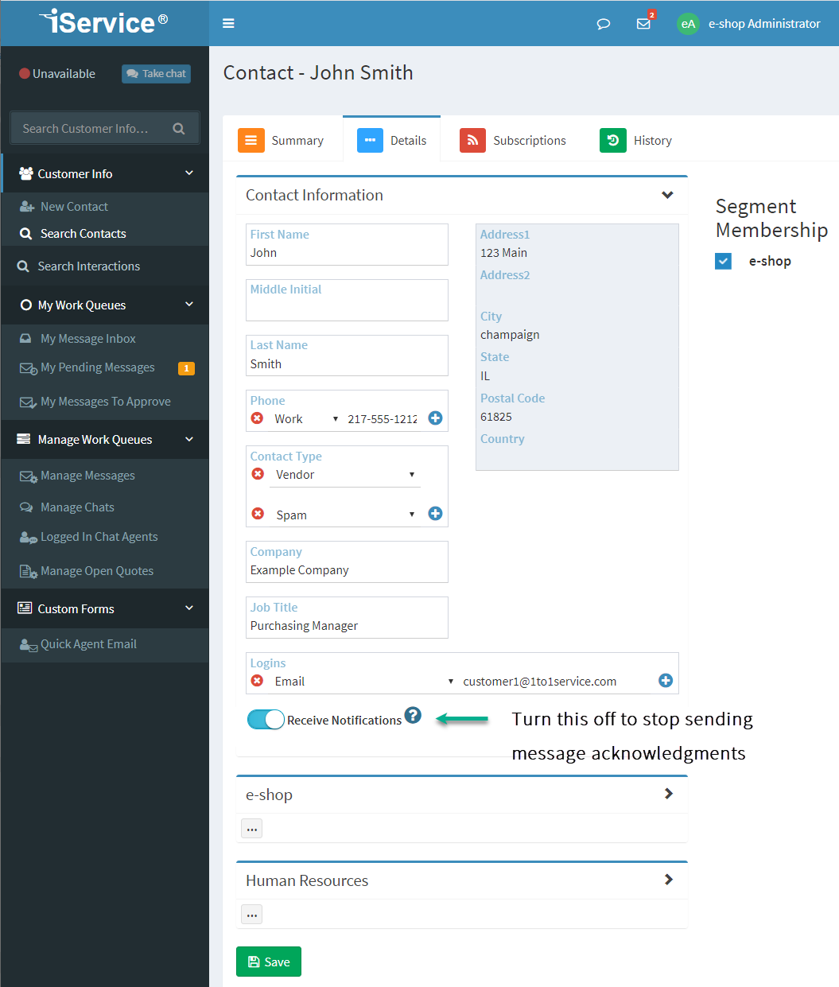Click the Company field

(x=347, y=562)
